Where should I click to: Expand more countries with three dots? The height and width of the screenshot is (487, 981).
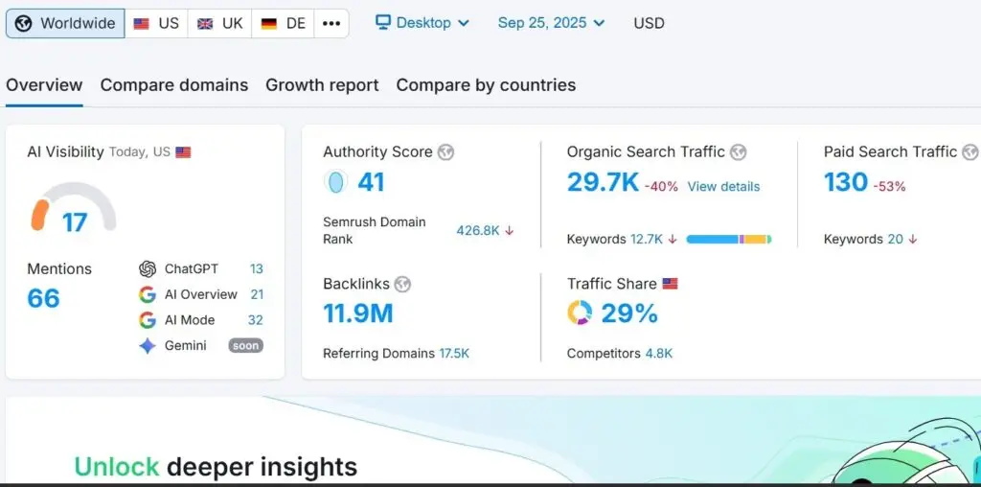pos(331,23)
